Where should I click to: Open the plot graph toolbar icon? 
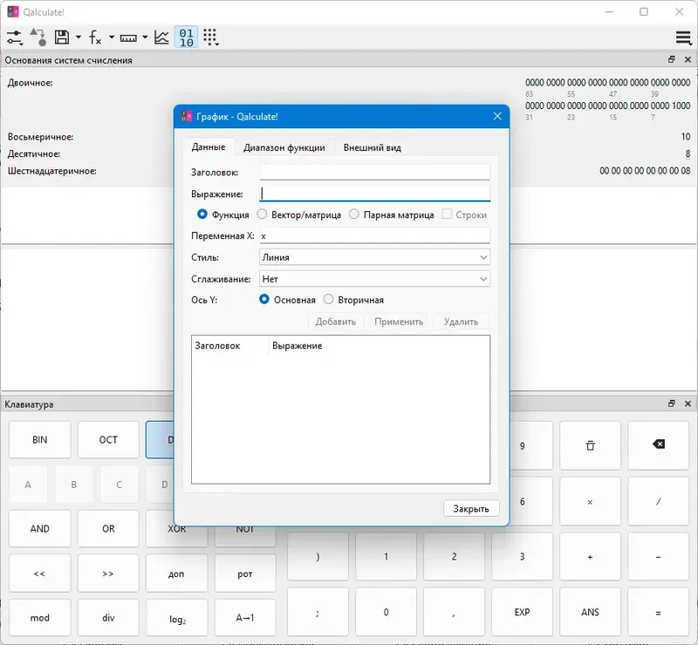tap(161, 37)
